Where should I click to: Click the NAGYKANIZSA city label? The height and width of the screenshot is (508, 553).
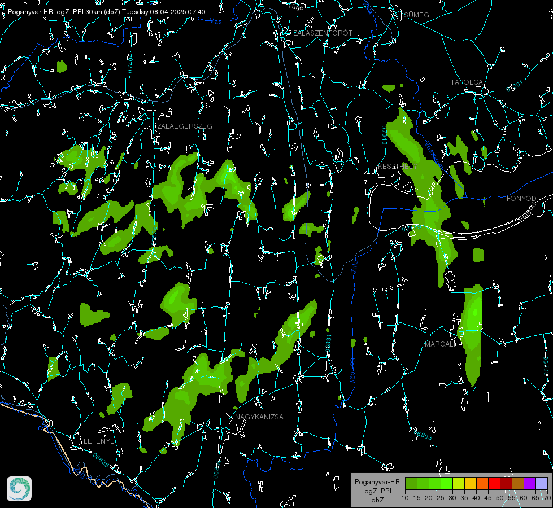[259, 417]
